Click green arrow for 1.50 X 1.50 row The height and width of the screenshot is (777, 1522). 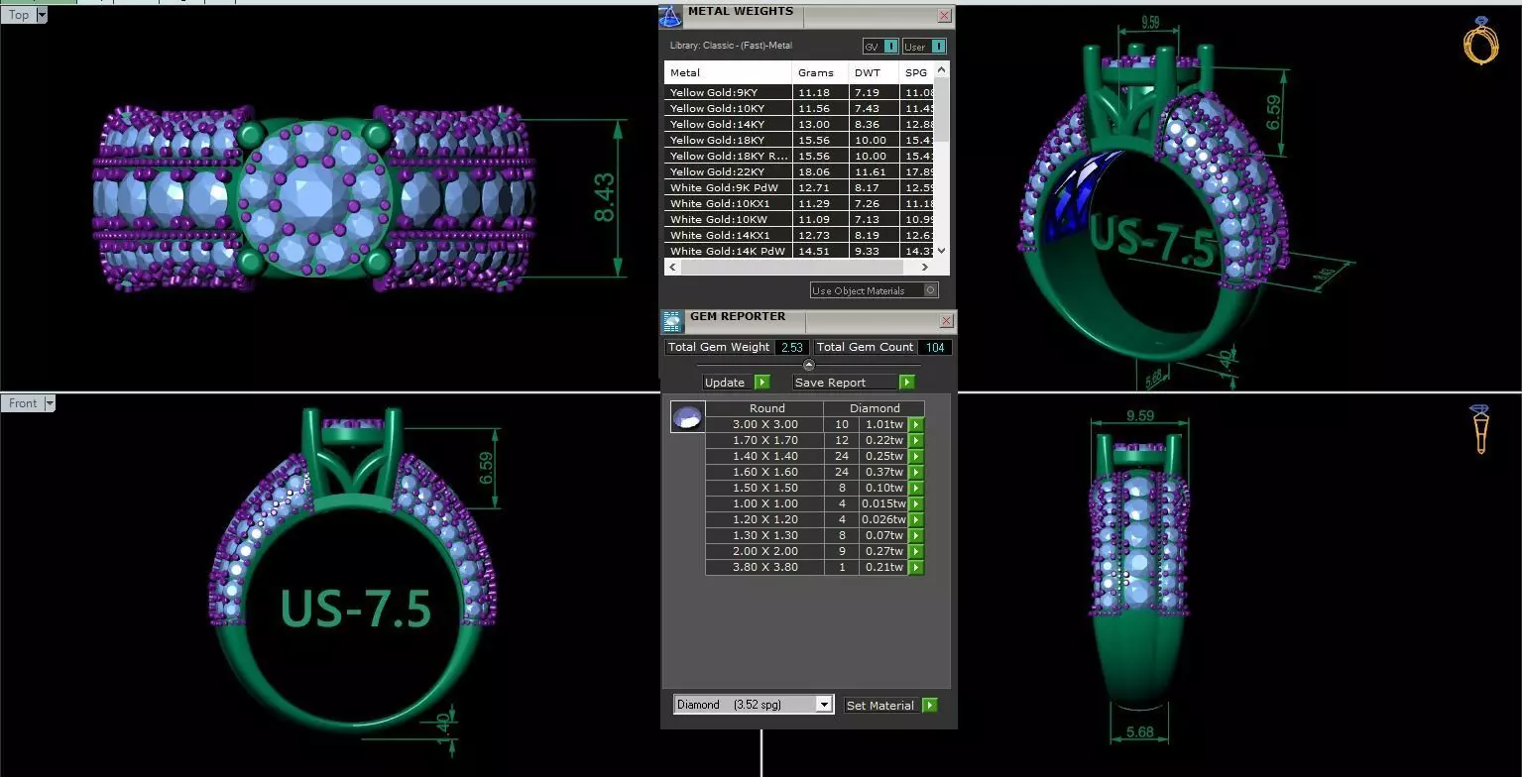point(916,488)
